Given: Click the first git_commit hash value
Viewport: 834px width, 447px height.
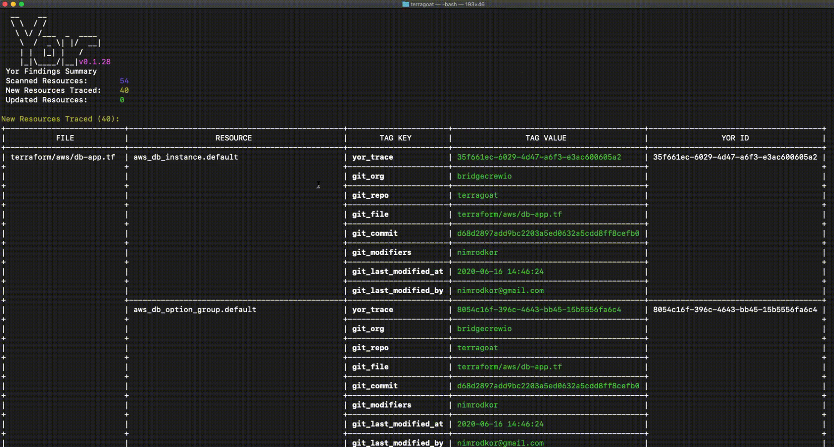Looking at the screenshot, I should (x=548, y=233).
